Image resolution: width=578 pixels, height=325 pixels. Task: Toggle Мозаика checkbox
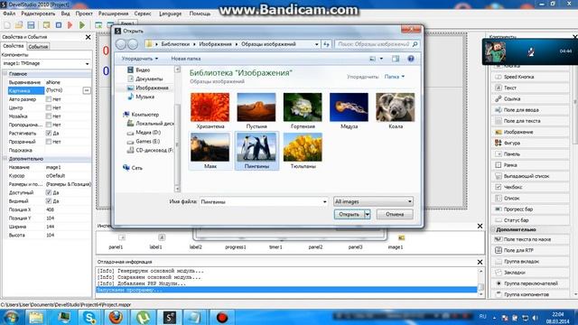(x=48, y=116)
